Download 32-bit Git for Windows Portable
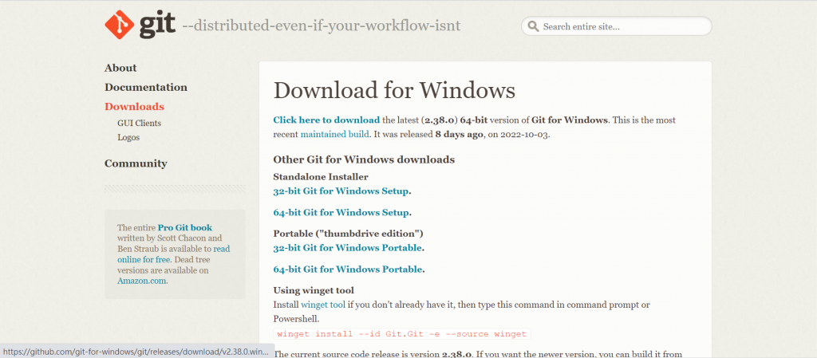 pyautogui.click(x=348, y=248)
